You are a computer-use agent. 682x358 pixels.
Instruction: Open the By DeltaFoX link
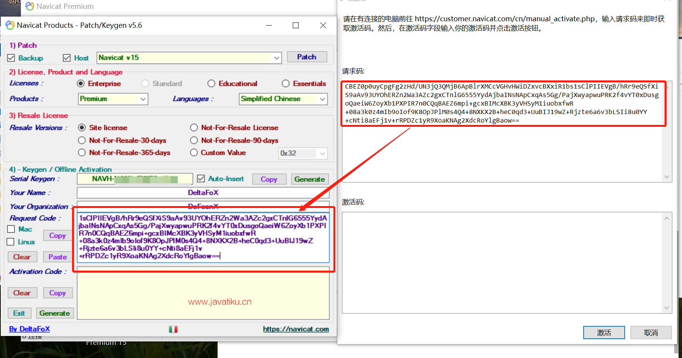29,329
